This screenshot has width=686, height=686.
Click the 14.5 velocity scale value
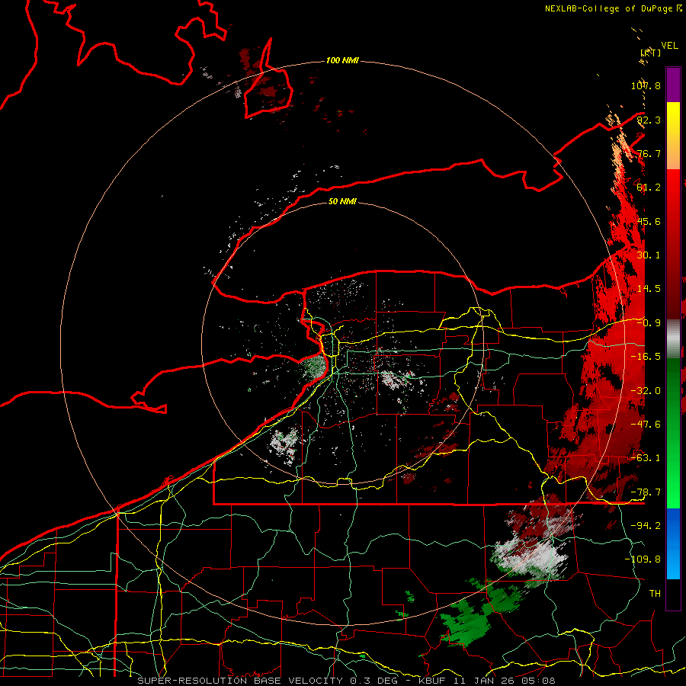649,289
